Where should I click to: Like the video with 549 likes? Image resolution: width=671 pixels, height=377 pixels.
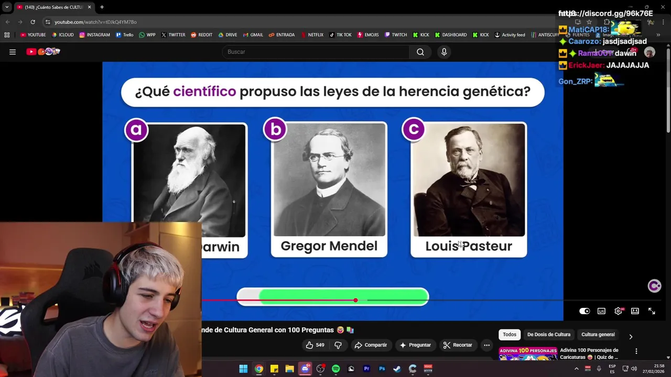[315, 345]
